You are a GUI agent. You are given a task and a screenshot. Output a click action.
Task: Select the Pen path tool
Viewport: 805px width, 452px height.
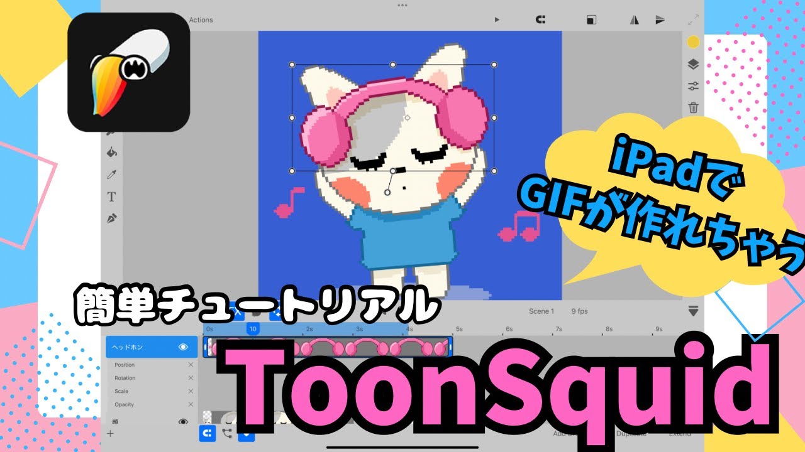tap(112, 218)
